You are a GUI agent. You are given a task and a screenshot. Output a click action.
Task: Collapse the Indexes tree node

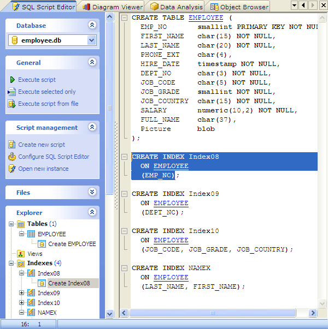click(x=11, y=264)
